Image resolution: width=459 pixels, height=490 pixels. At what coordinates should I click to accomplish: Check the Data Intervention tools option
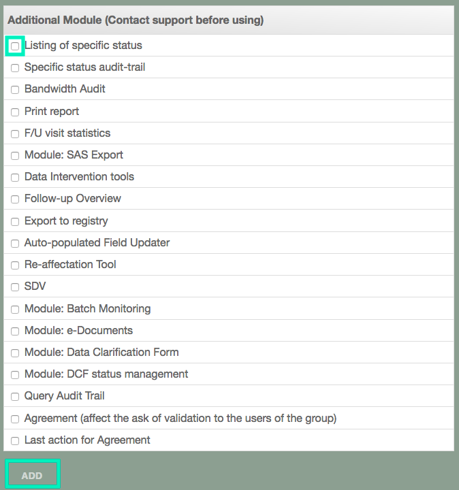coord(15,178)
